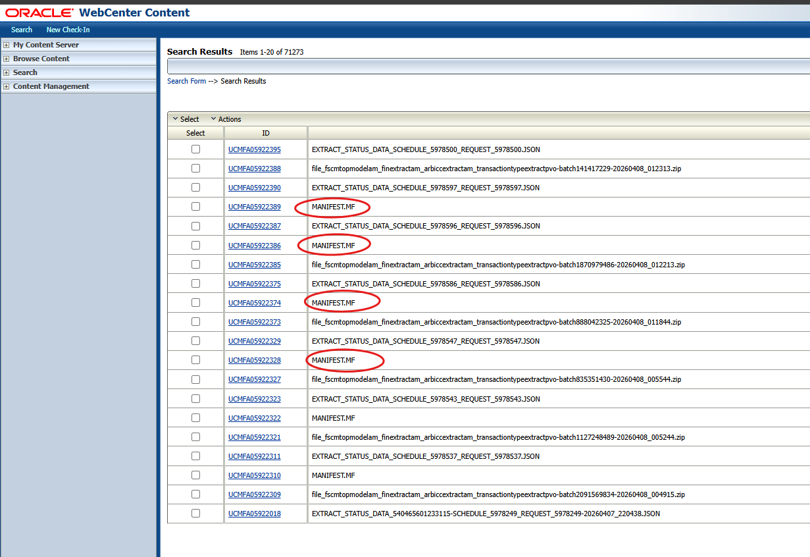This screenshot has width=810, height=557.
Task: Expand Content Management tree plus icon
Action: click(7, 86)
